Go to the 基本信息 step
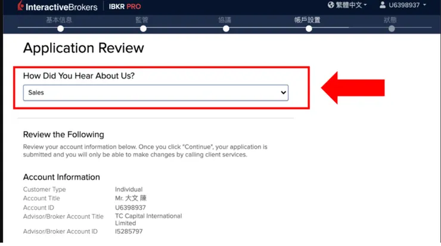 (59, 20)
